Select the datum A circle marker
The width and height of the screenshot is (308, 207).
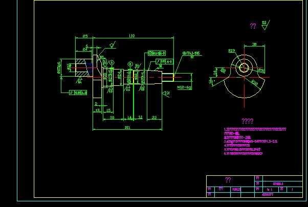112,62
